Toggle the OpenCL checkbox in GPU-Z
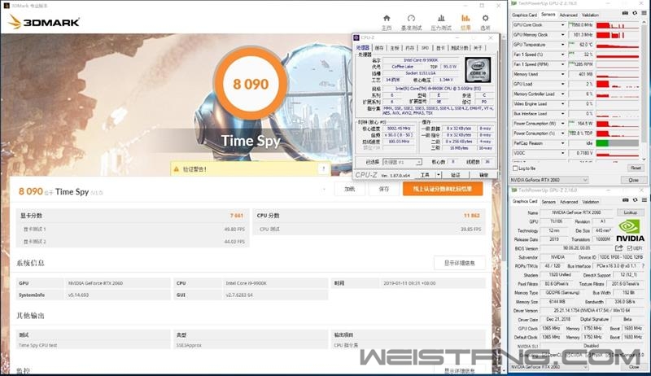The width and height of the screenshot is (651, 376). tap(544, 356)
